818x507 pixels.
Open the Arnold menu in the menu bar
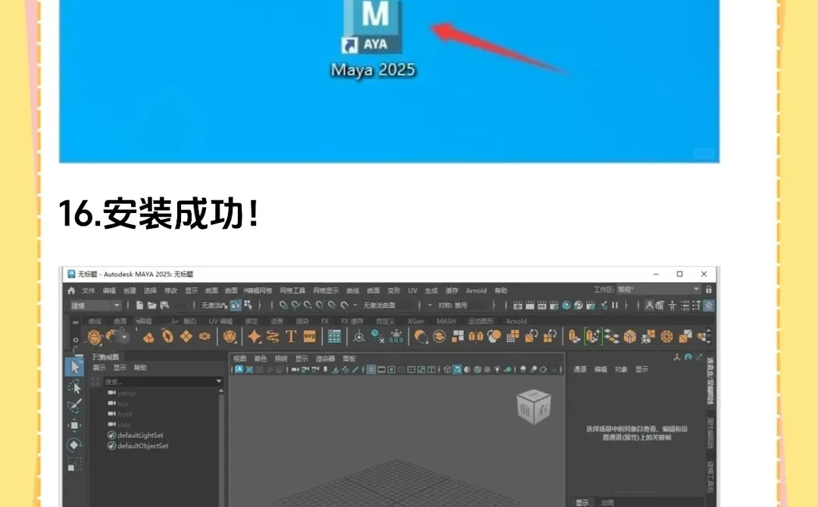[476, 290]
